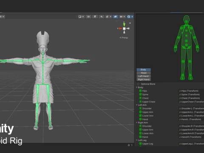This screenshot has height=153, width=204.
Task: Click Upper Leg bone indicator under Left Leg
Action: [140, 144]
